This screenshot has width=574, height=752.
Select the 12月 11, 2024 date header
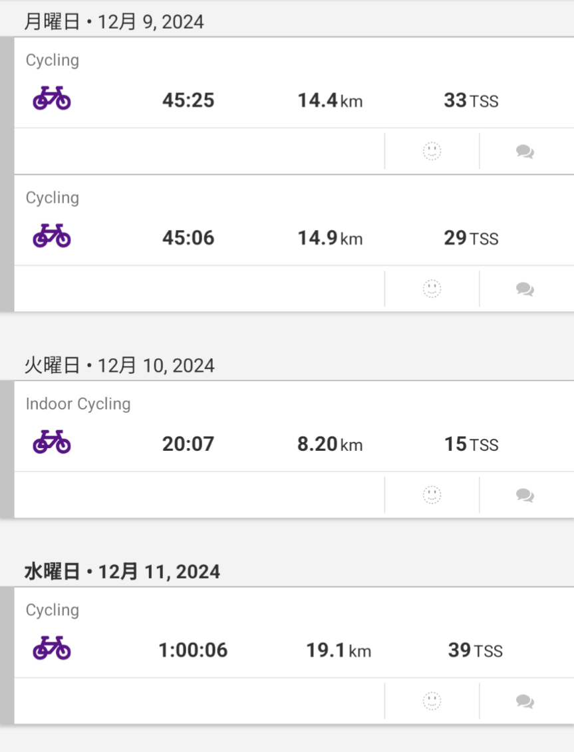pyautogui.click(x=122, y=571)
